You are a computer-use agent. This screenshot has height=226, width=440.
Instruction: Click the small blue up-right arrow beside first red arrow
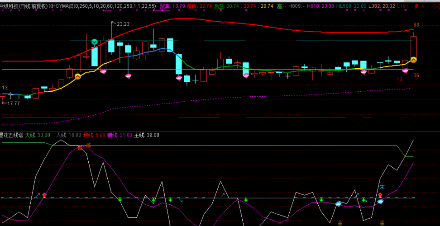38,194
